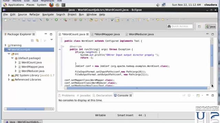Close the *WordCount.java editor tab
220x123 pixels.
(x=87, y=34)
